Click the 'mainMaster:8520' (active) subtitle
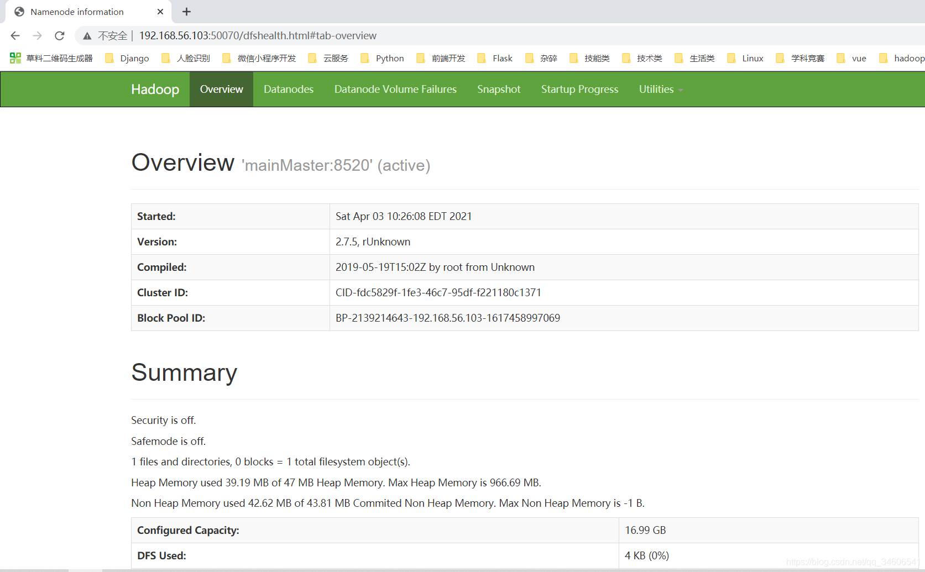The height and width of the screenshot is (572, 925). [336, 165]
